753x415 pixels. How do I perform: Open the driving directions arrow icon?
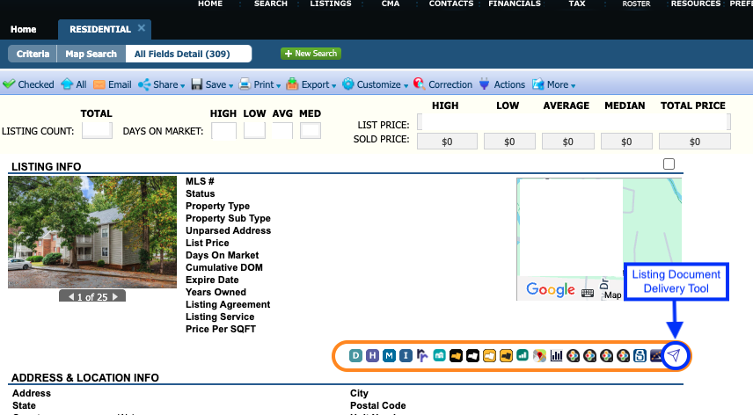422,355
